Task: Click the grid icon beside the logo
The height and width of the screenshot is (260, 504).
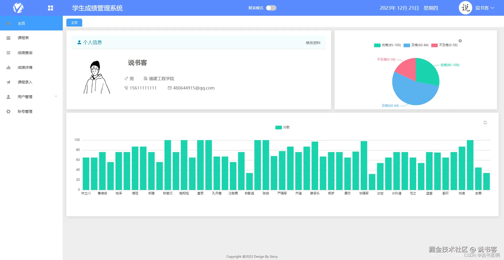Action: click(x=50, y=8)
